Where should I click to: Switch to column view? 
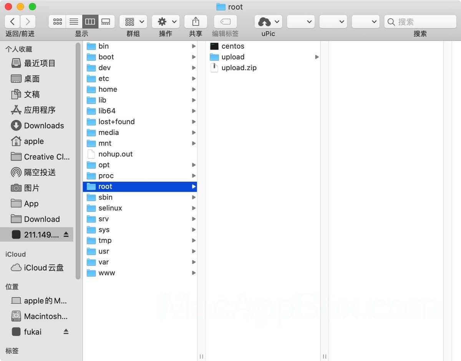point(90,21)
